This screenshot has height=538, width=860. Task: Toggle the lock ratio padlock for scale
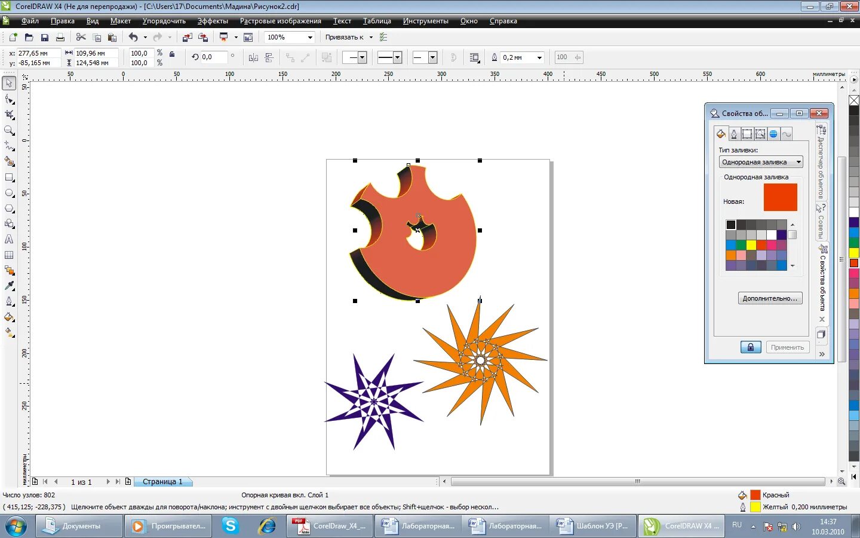pos(172,54)
